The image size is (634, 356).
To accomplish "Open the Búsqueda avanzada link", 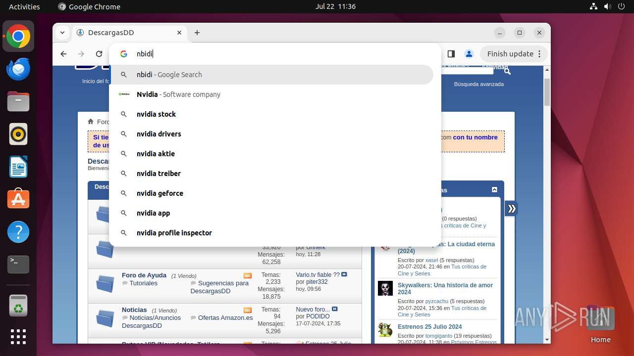I will 479,84.
